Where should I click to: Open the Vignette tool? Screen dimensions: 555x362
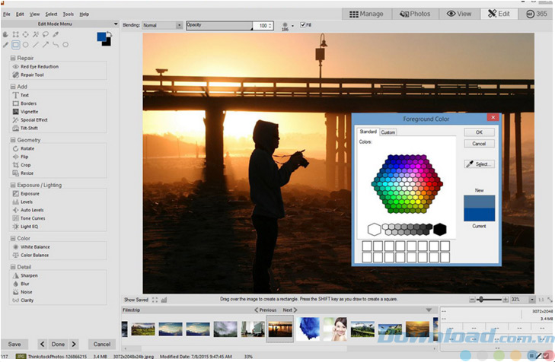30,112
